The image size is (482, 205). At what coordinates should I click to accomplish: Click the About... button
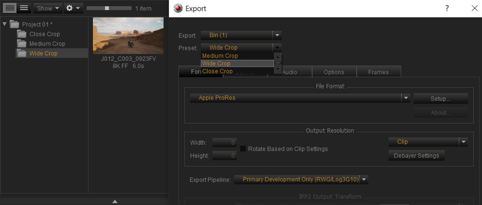tap(441, 113)
